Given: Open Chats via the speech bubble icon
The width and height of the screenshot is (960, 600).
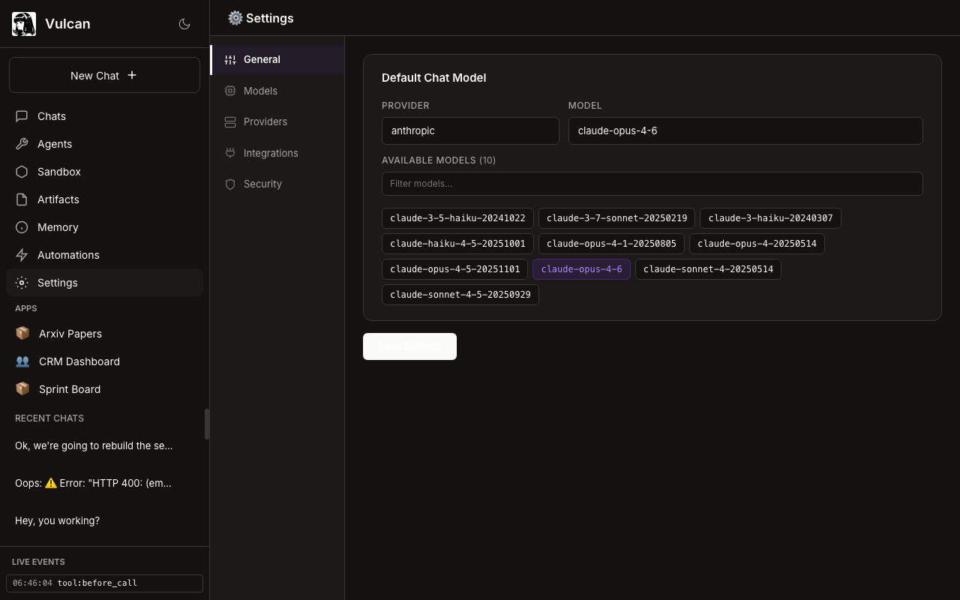Looking at the screenshot, I should pos(22,116).
